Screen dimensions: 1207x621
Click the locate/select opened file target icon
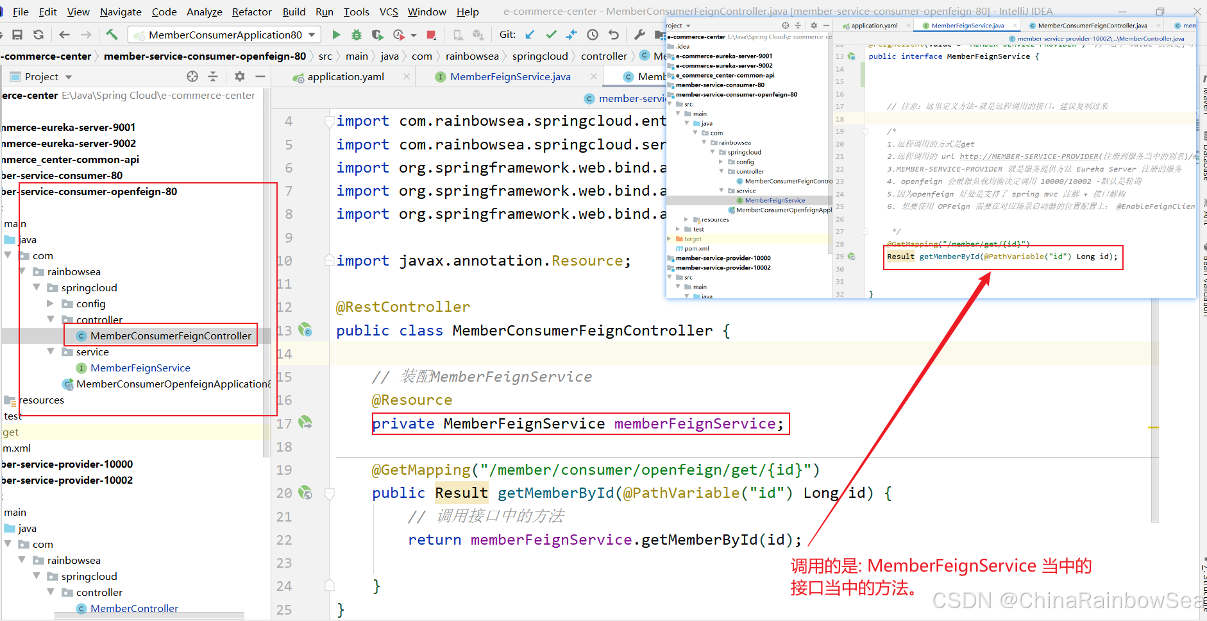pyautogui.click(x=192, y=76)
